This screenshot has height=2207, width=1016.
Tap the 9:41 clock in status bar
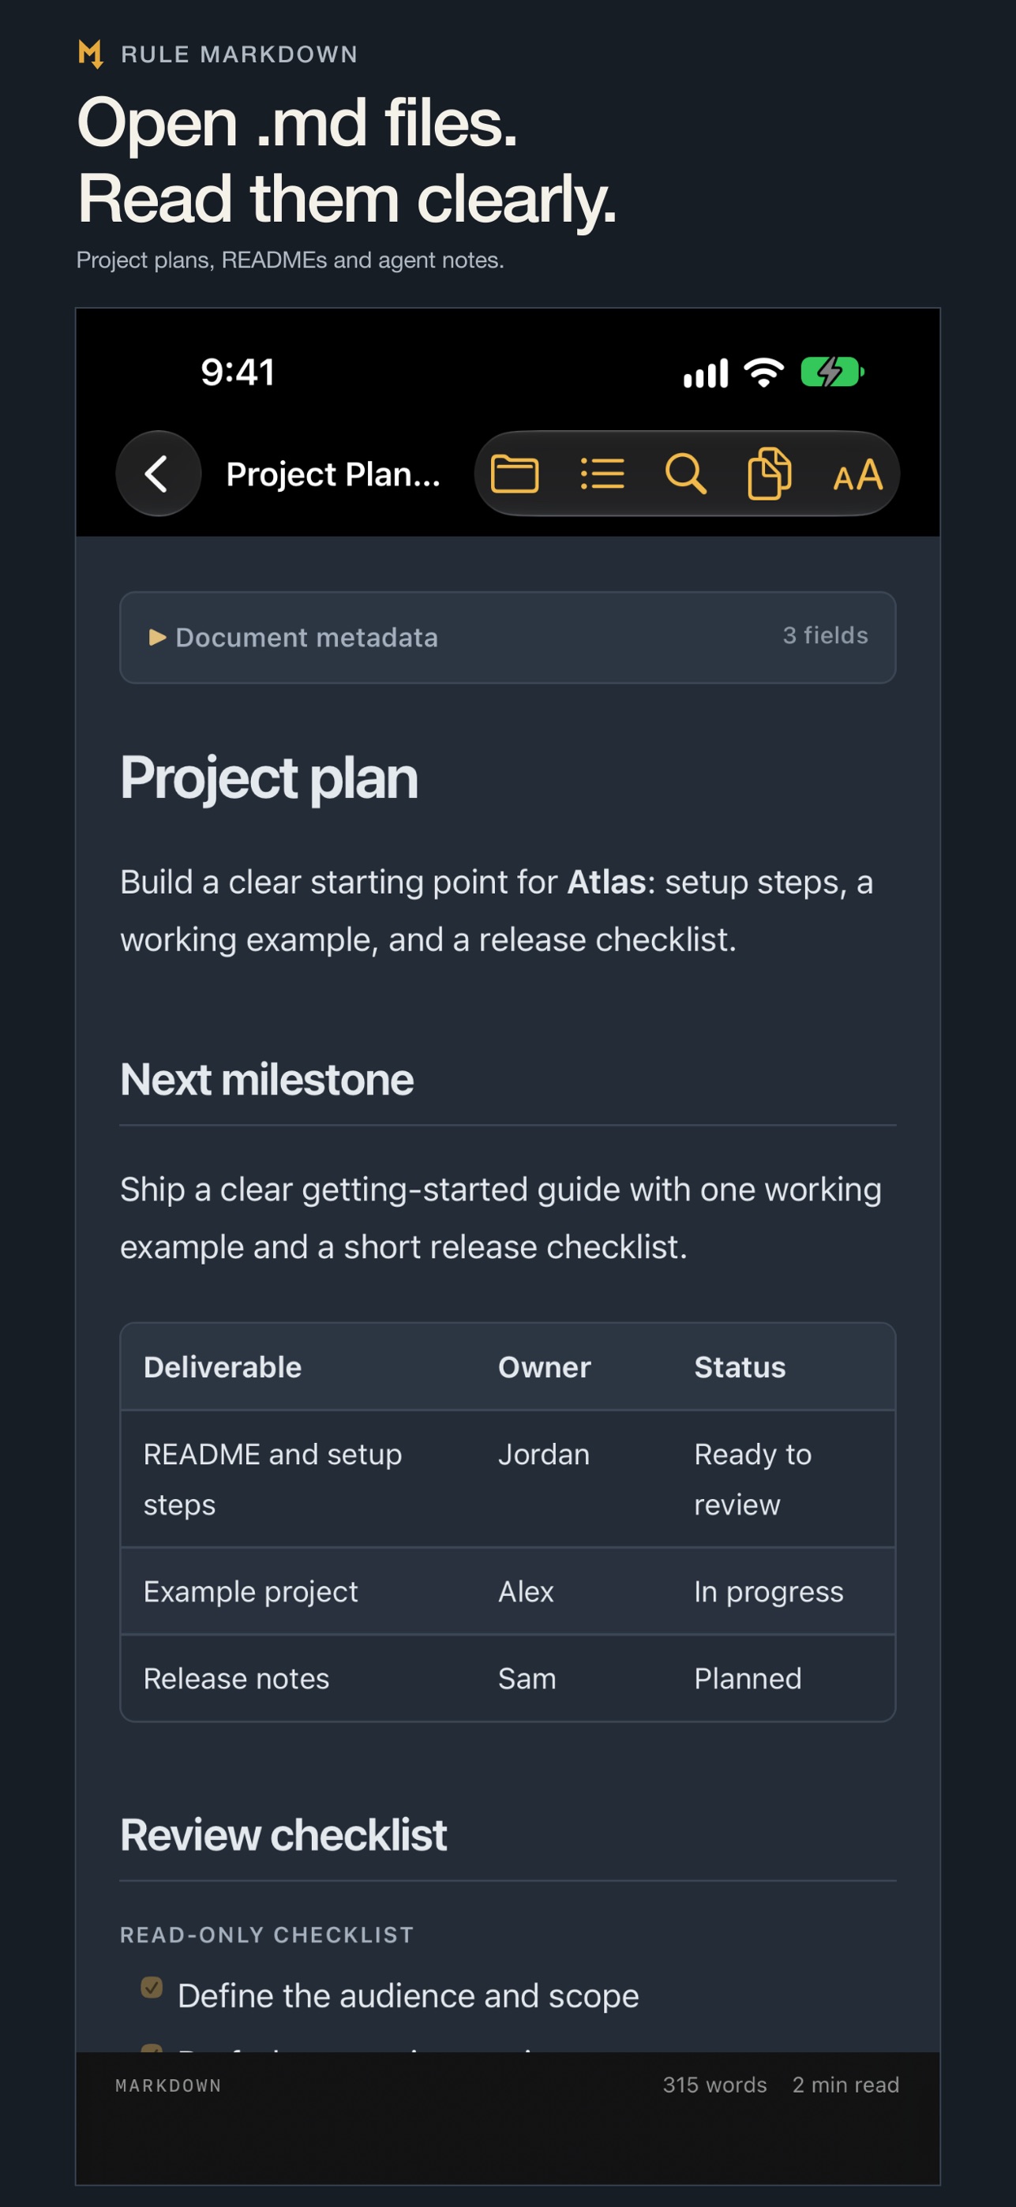pyautogui.click(x=238, y=372)
